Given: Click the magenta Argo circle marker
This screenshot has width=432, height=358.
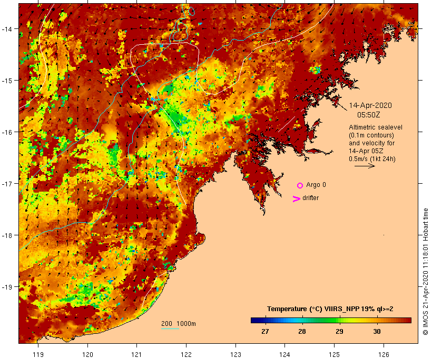Looking at the screenshot, I should [300, 185].
